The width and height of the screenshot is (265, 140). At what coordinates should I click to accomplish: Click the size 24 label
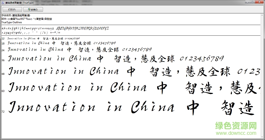click(x=3, y=50)
